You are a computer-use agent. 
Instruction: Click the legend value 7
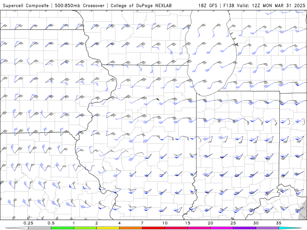142,223
